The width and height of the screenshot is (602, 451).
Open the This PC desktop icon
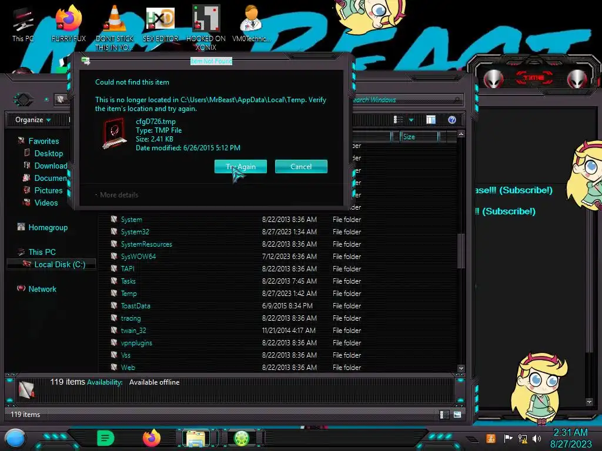(23, 23)
